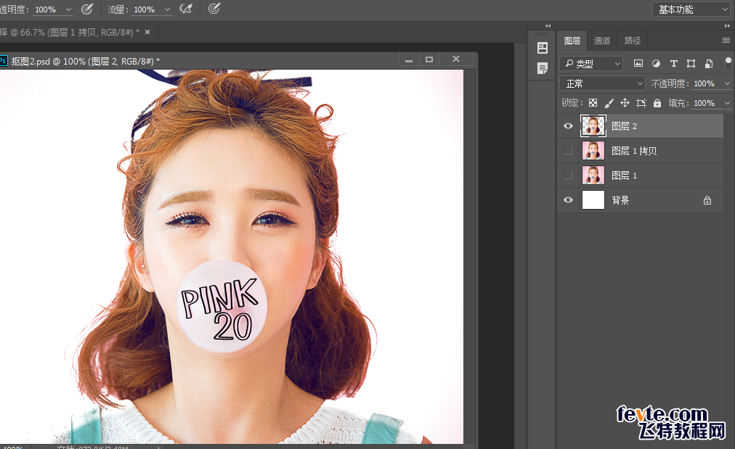Show the 图层 1 拷贝 layer
Screen dimensions: 735x449
tap(568, 150)
